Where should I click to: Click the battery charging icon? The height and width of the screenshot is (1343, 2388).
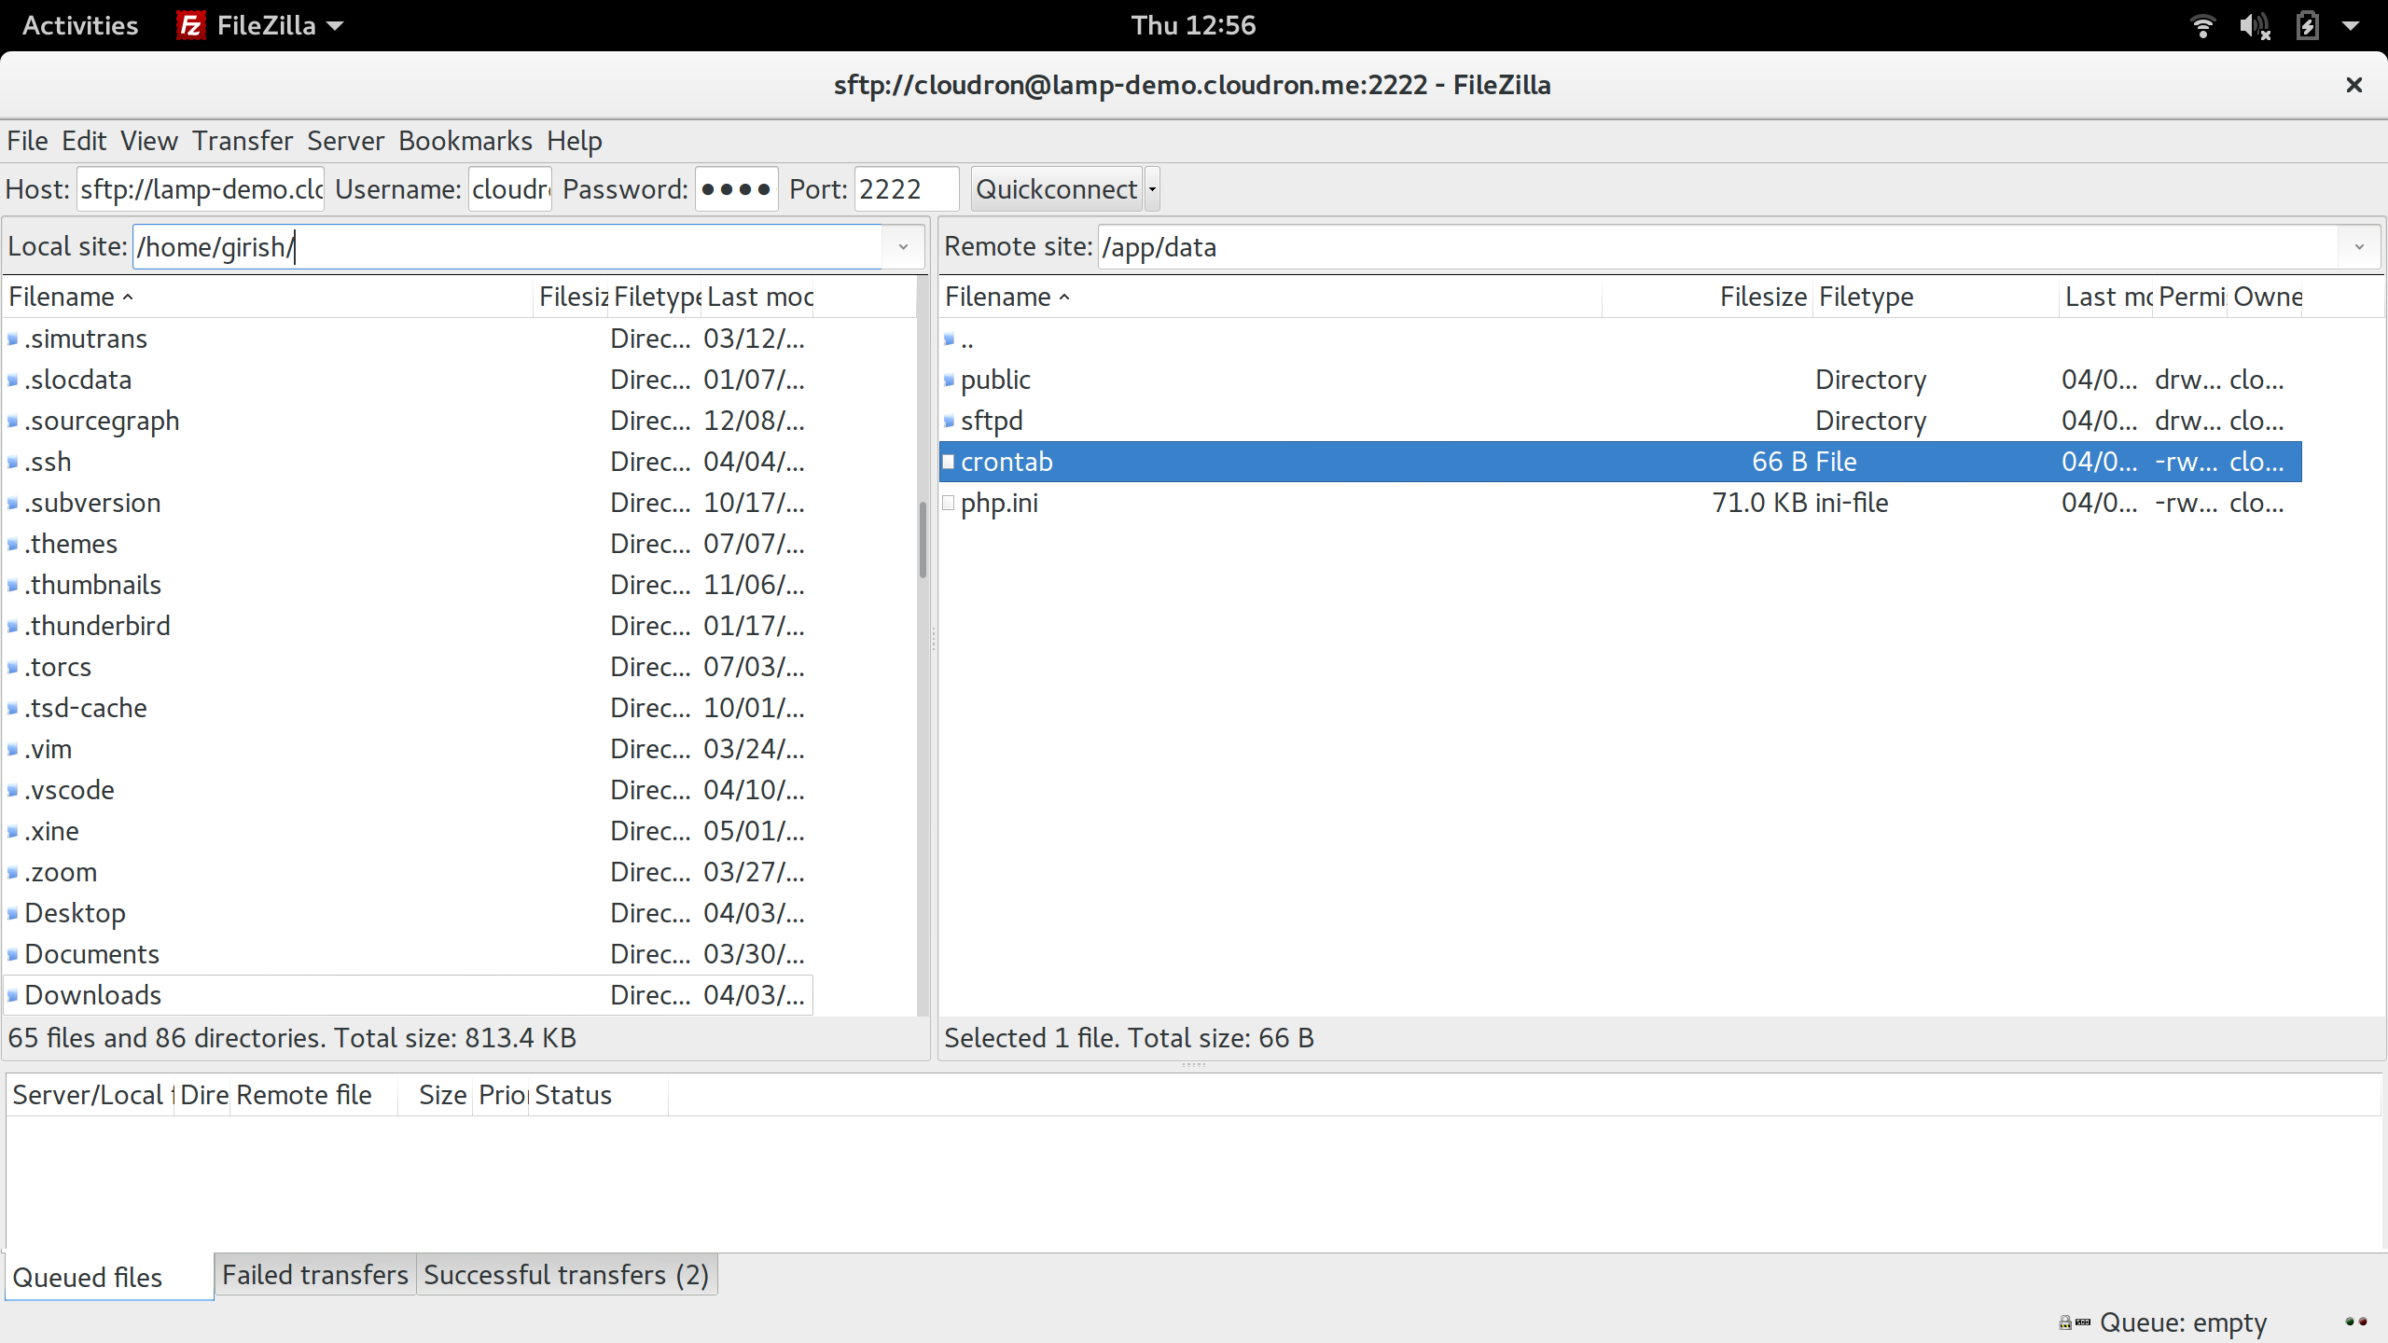(x=2307, y=25)
